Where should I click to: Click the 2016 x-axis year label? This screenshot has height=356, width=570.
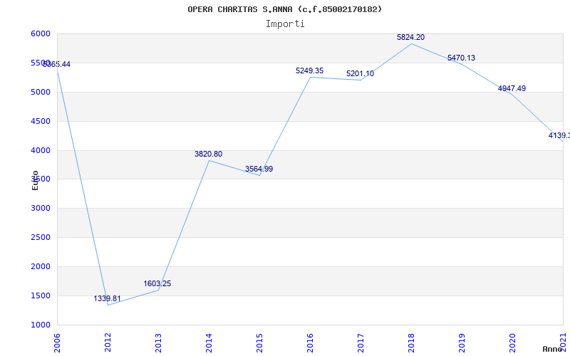310,343
